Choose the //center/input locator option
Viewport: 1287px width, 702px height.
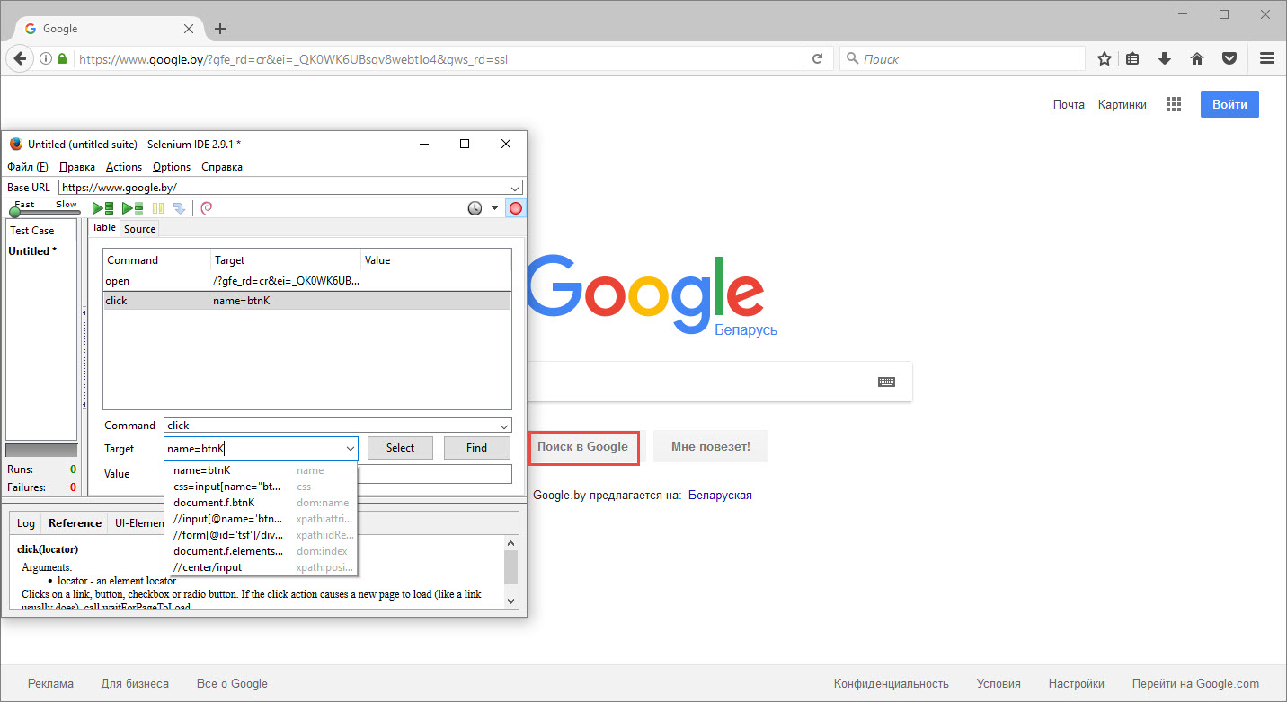261,567
